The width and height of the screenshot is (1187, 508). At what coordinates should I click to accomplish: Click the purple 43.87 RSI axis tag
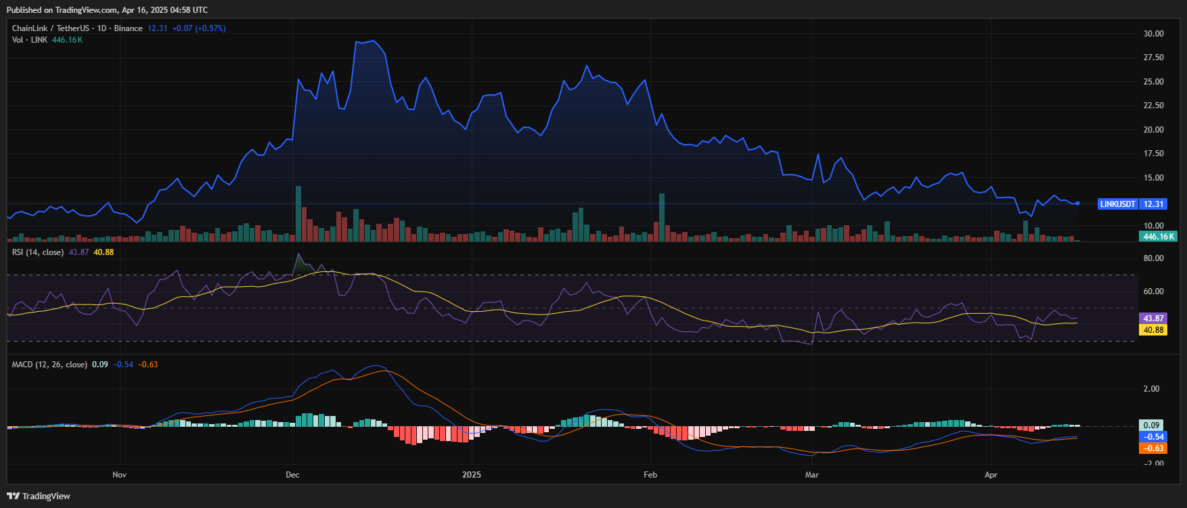pos(1153,319)
